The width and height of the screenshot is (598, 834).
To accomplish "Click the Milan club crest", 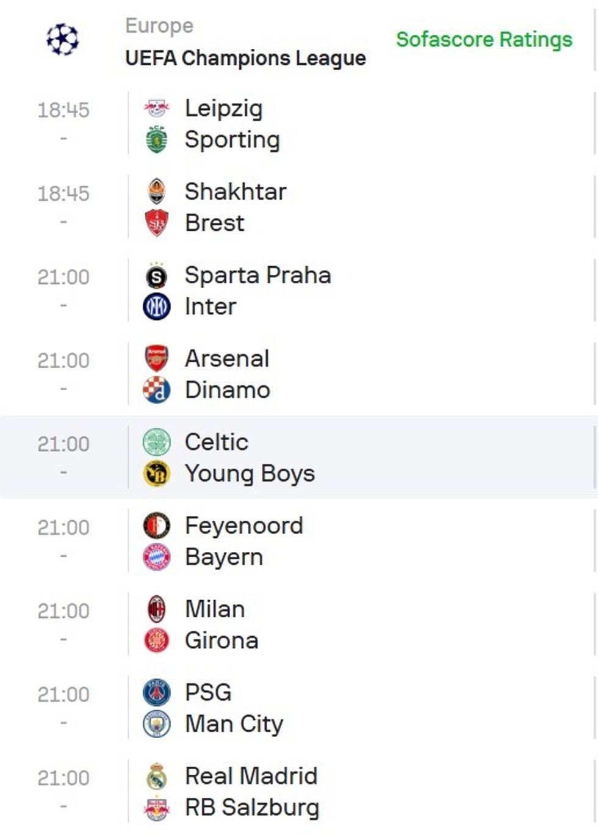I will click(x=157, y=609).
